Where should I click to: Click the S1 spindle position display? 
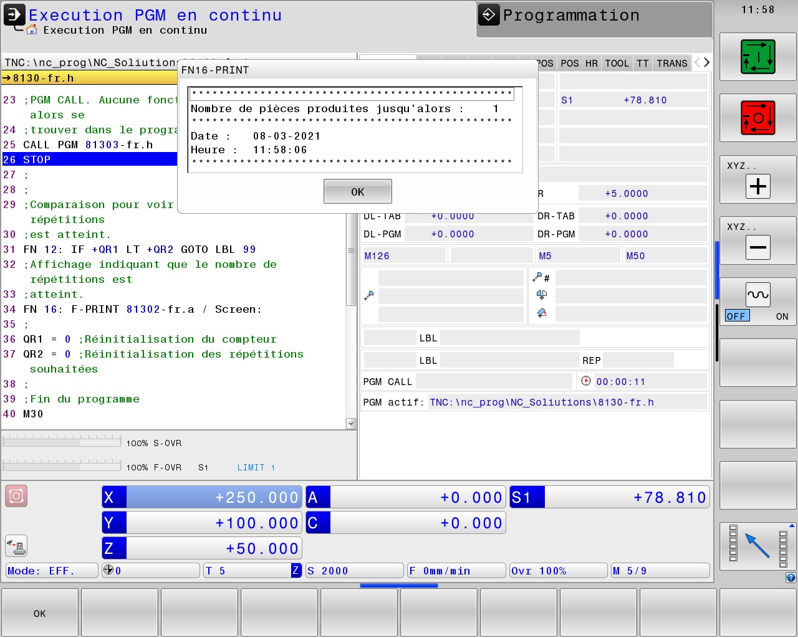tap(610, 497)
